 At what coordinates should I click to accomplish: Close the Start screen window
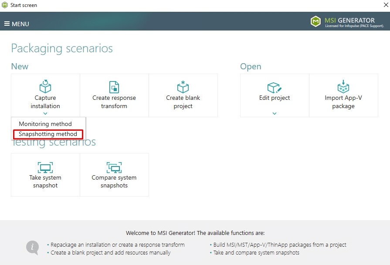(386, 5)
